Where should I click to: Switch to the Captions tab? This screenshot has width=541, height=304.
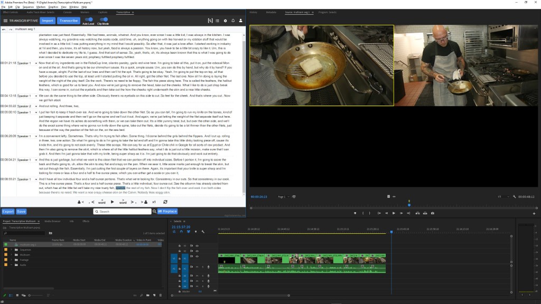point(103,12)
